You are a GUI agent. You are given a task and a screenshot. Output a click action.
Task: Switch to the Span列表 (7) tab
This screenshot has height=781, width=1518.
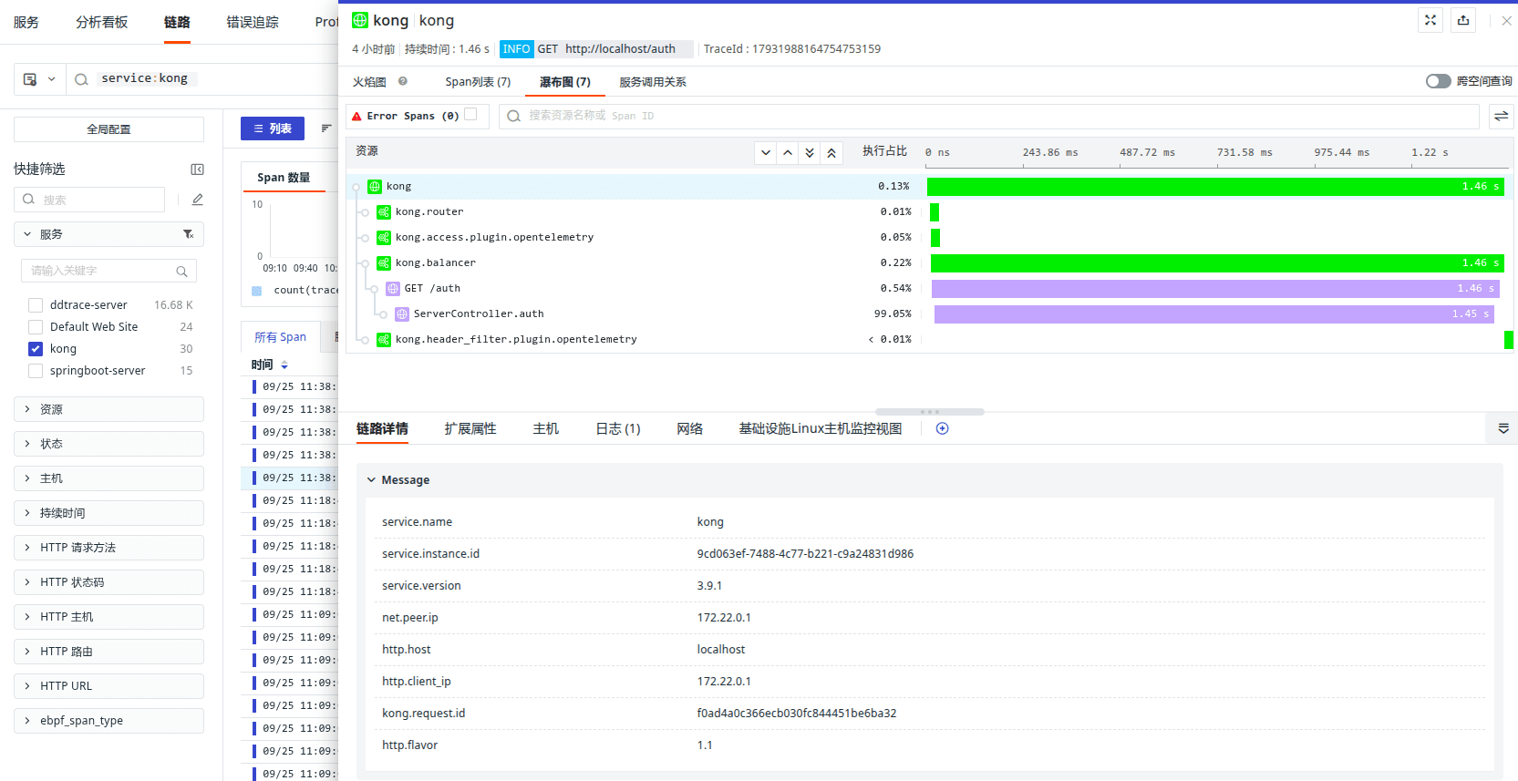[478, 82]
